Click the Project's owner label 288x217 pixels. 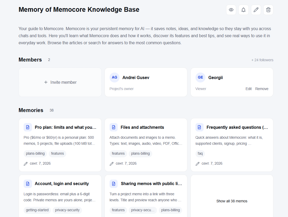[122, 89]
